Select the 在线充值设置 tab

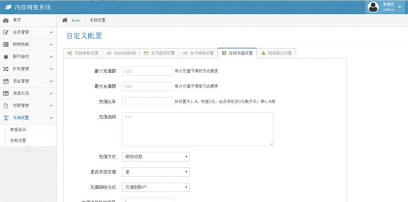[x=237, y=53]
